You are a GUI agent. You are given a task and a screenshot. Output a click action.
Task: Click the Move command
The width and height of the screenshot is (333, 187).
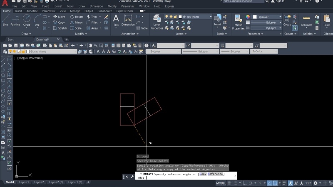click(x=59, y=17)
